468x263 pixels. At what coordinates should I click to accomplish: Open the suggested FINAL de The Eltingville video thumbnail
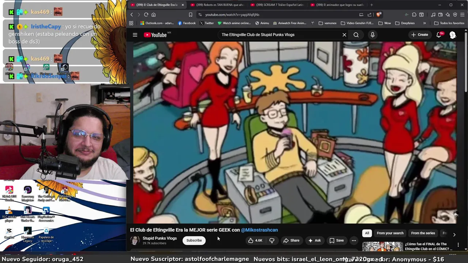click(x=382, y=247)
